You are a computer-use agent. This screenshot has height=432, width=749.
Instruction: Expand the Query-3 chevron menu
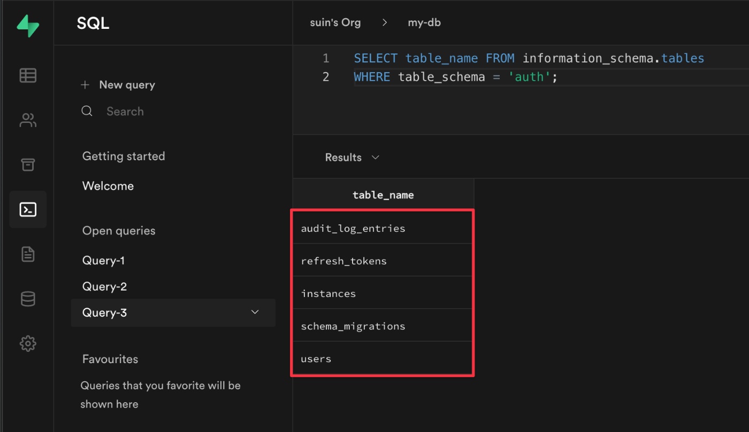[255, 312]
